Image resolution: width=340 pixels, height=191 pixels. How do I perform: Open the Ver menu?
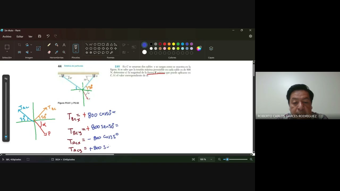(30, 37)
